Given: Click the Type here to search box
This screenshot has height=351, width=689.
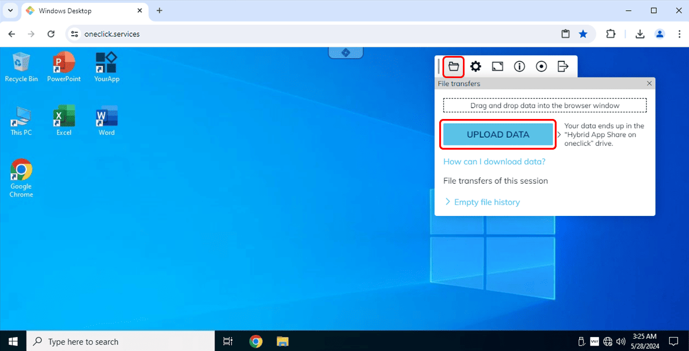Looking at the screenshot, I should pos(121,341).
